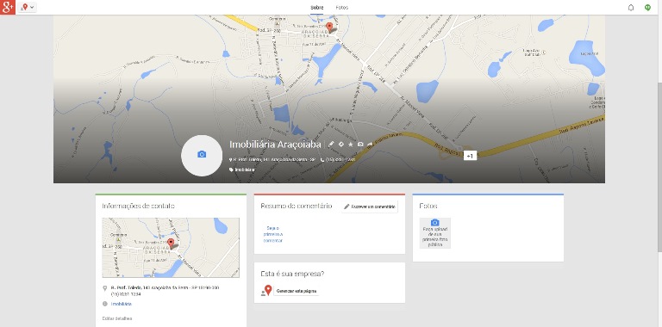
Task: Click the upload first public photo tile
Action: click(x=434, y=233)
